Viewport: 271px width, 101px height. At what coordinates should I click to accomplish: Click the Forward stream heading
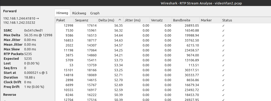coord(10,11)
